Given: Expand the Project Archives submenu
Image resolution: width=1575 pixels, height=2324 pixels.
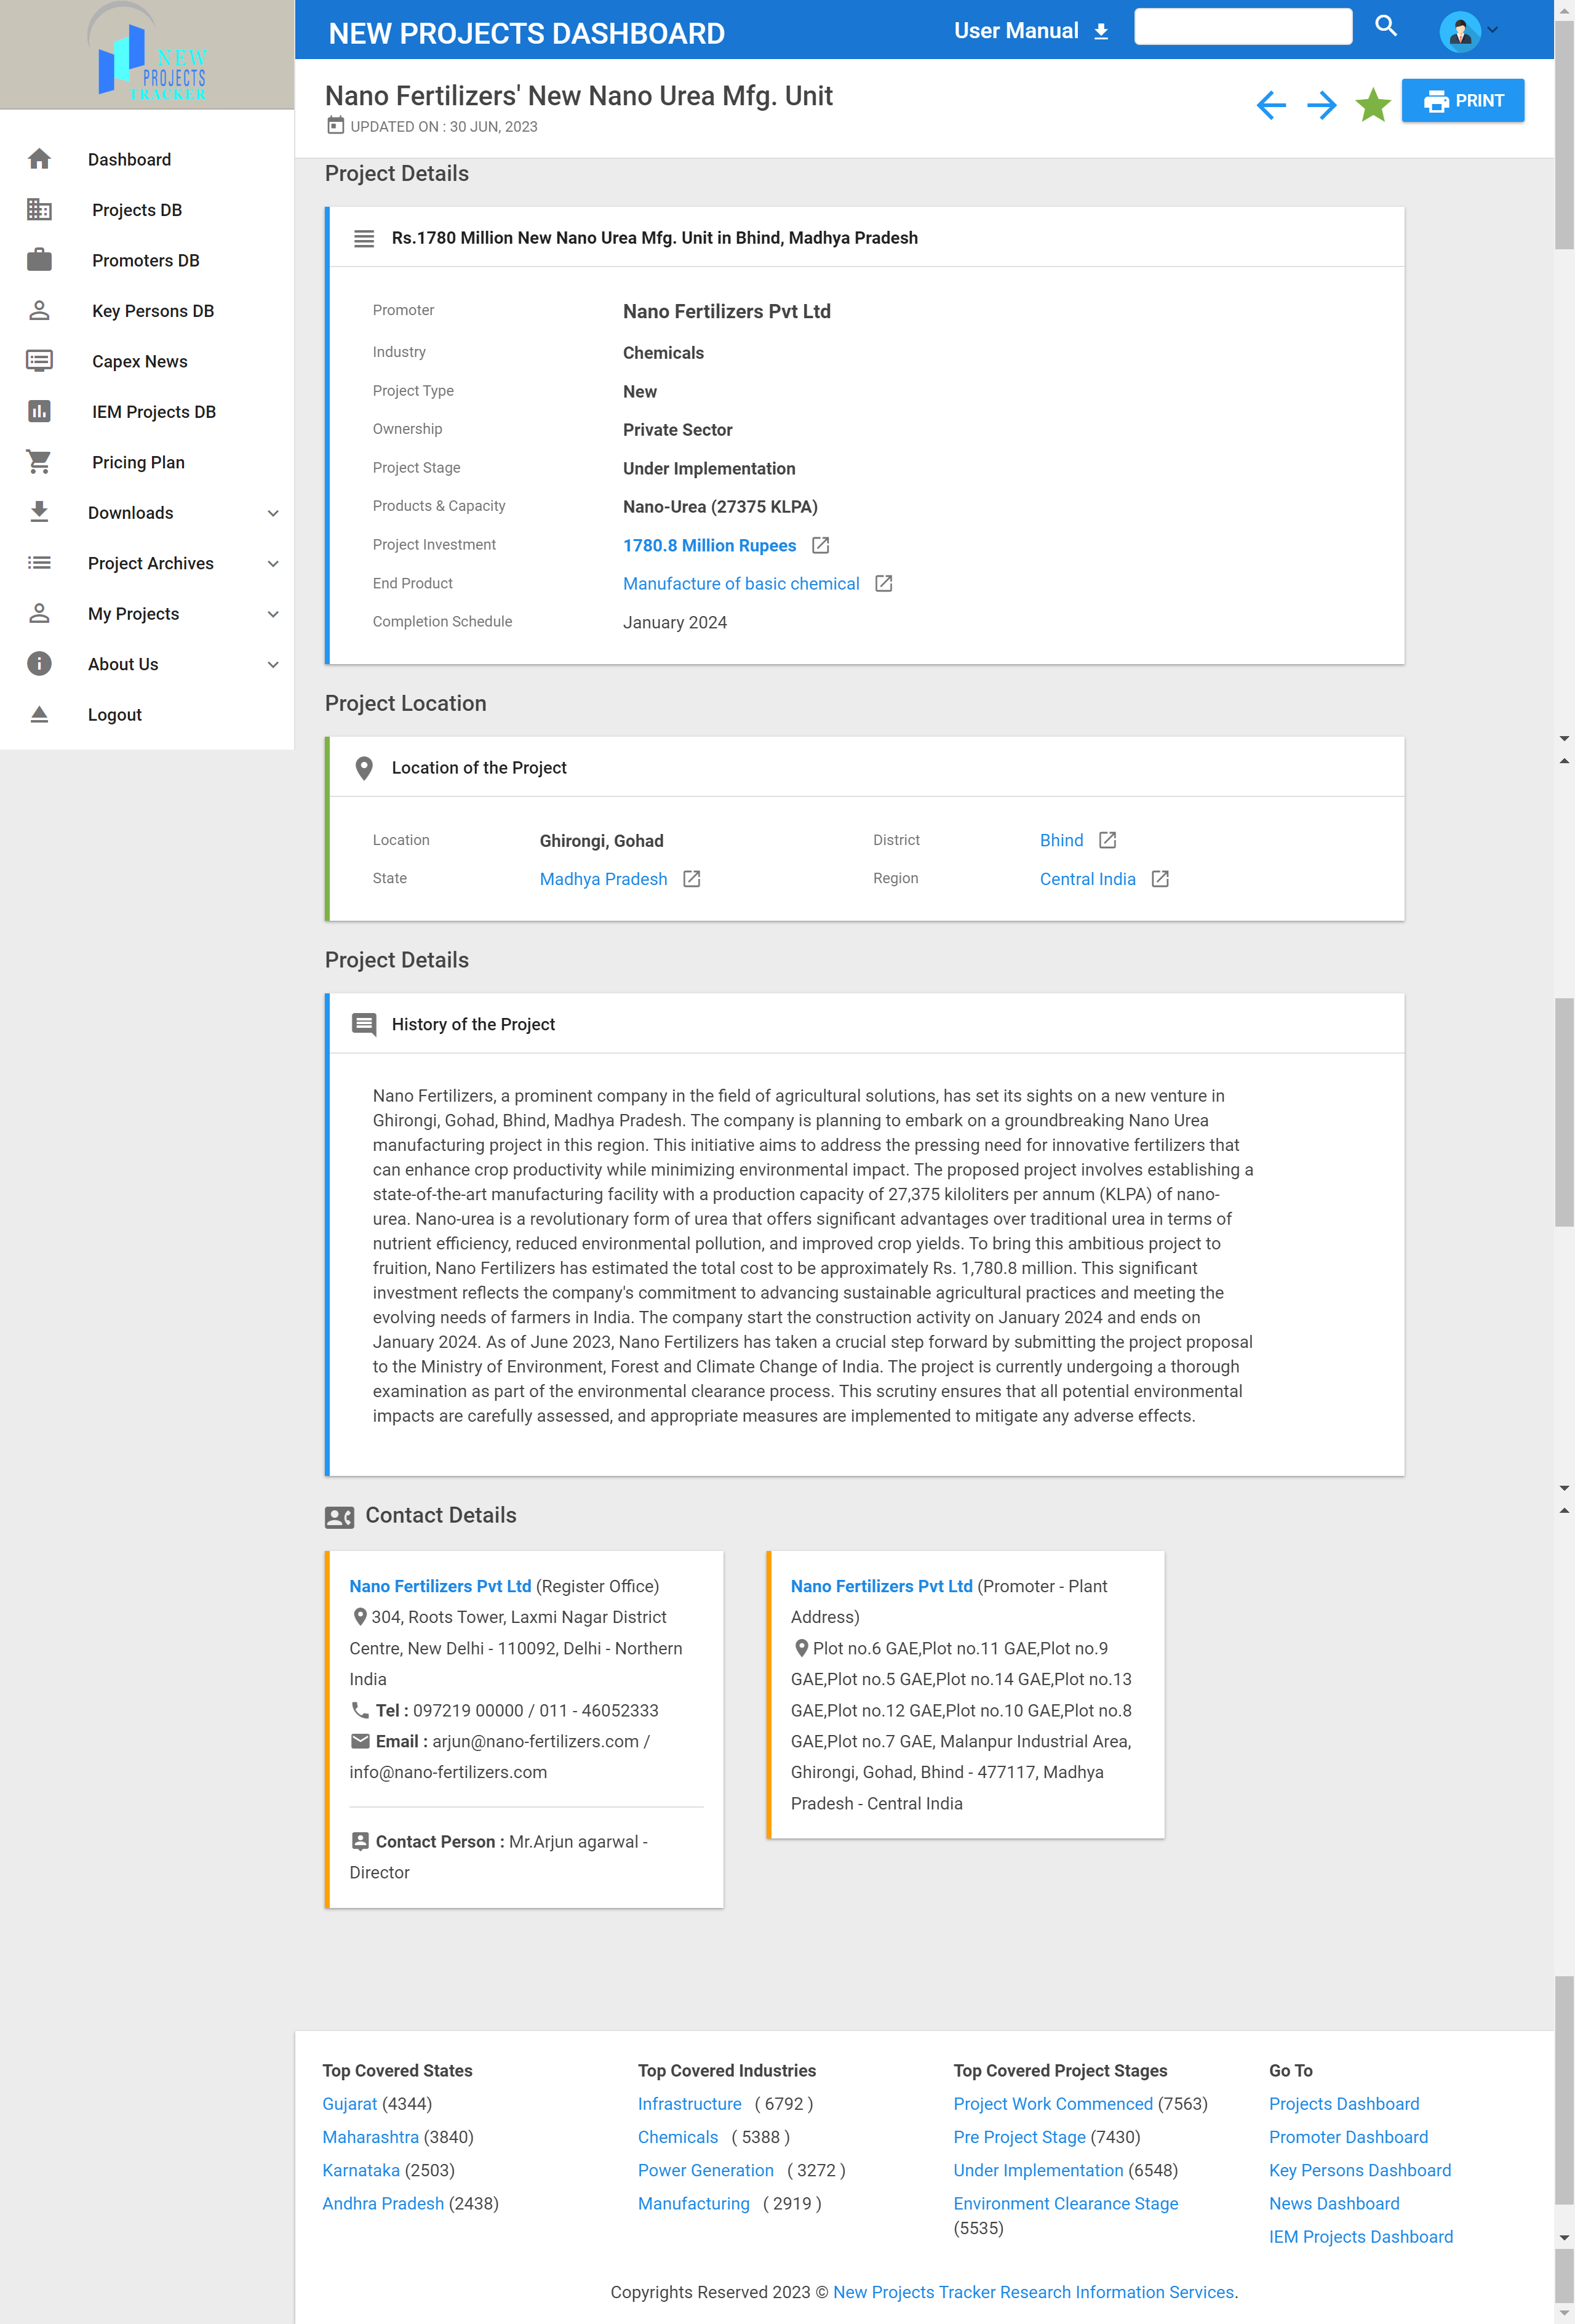Looking at the screenshot, I should [273, 564].
